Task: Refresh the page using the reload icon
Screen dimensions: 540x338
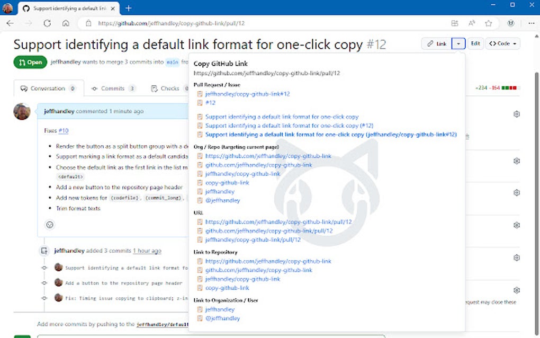Action: click(x=47, y=23)
